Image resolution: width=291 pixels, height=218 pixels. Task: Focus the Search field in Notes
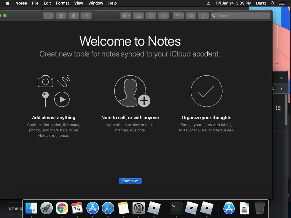click(240, 16)
